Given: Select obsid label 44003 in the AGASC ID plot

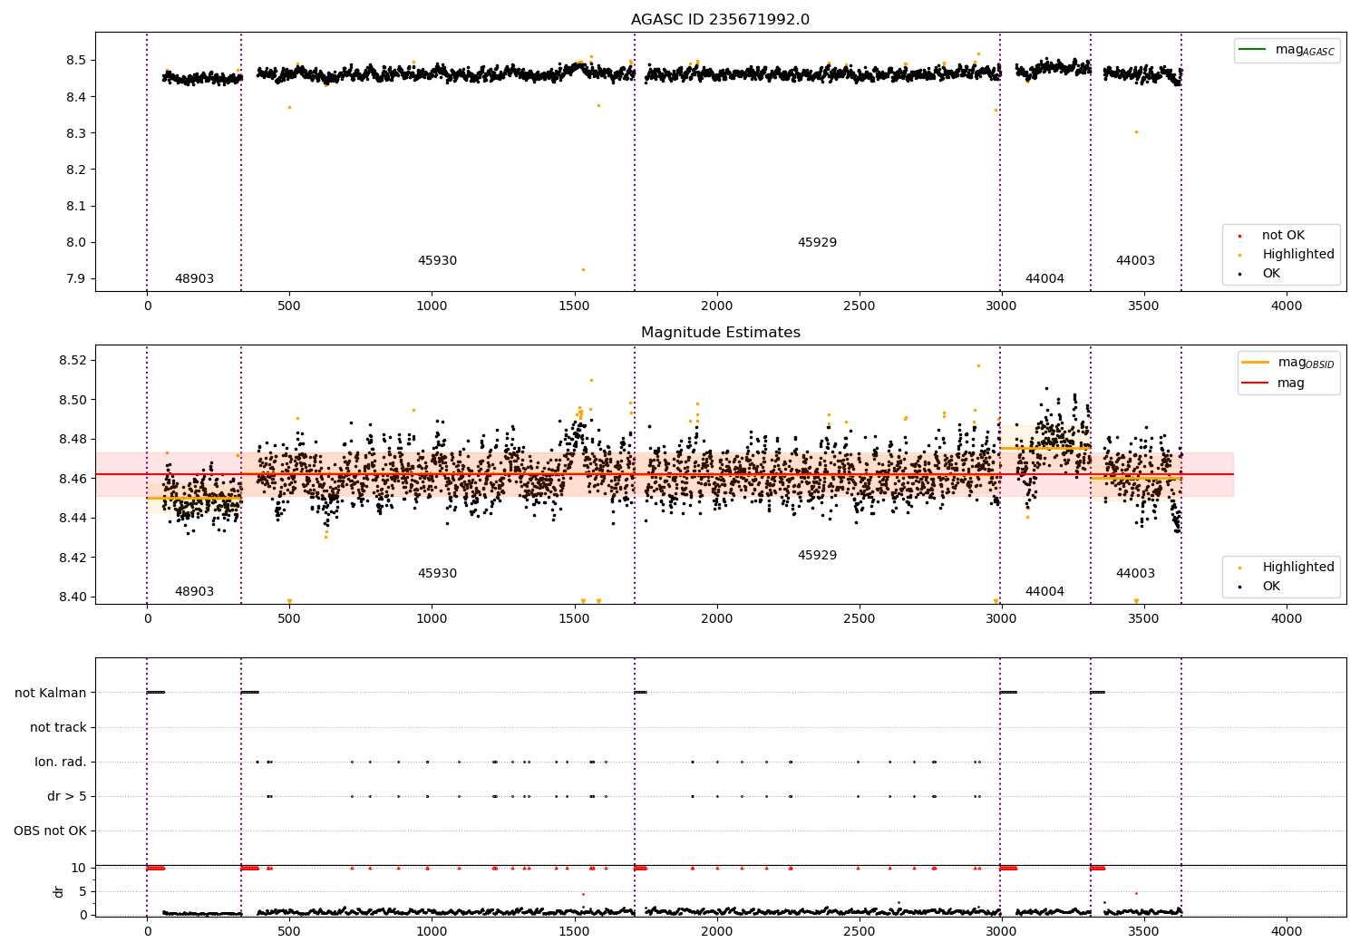Looking at the screenshot, I should (1135, 261).
